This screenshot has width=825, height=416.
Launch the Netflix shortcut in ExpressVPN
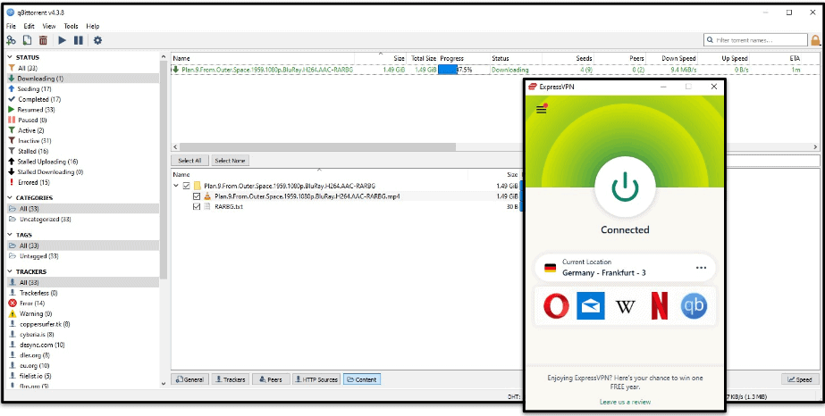661,306
